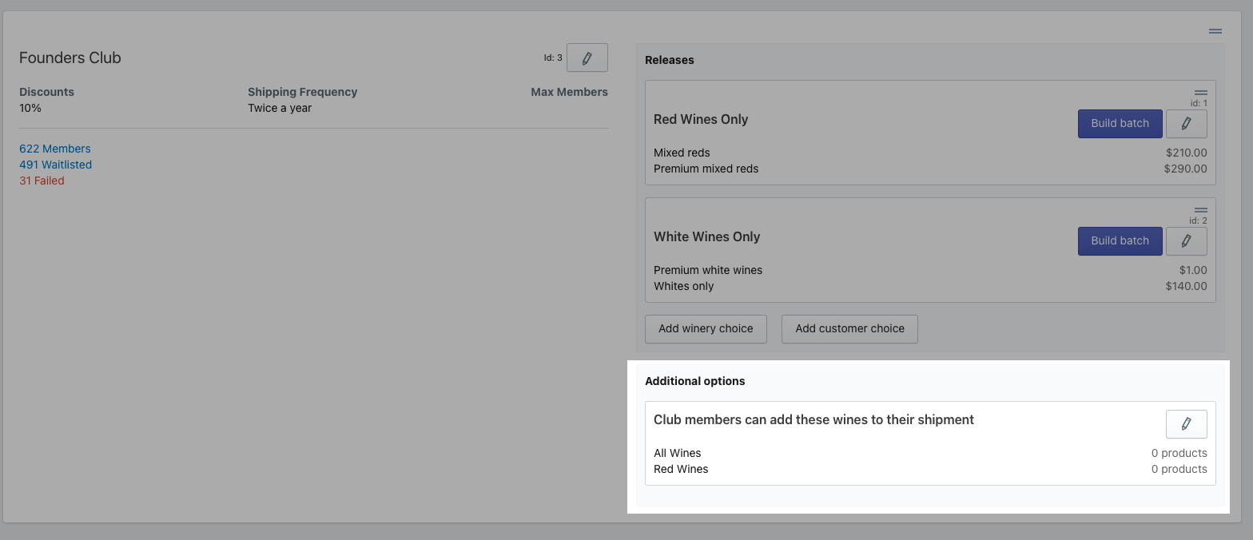
Task: Click the Whites only package row
Action: (x=683, y=286)
